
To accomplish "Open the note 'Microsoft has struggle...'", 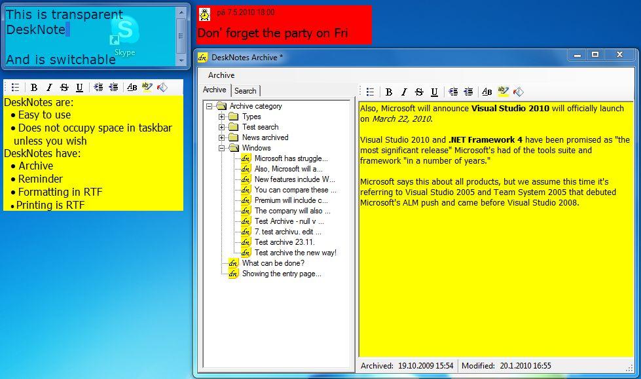I will point(291,158).
